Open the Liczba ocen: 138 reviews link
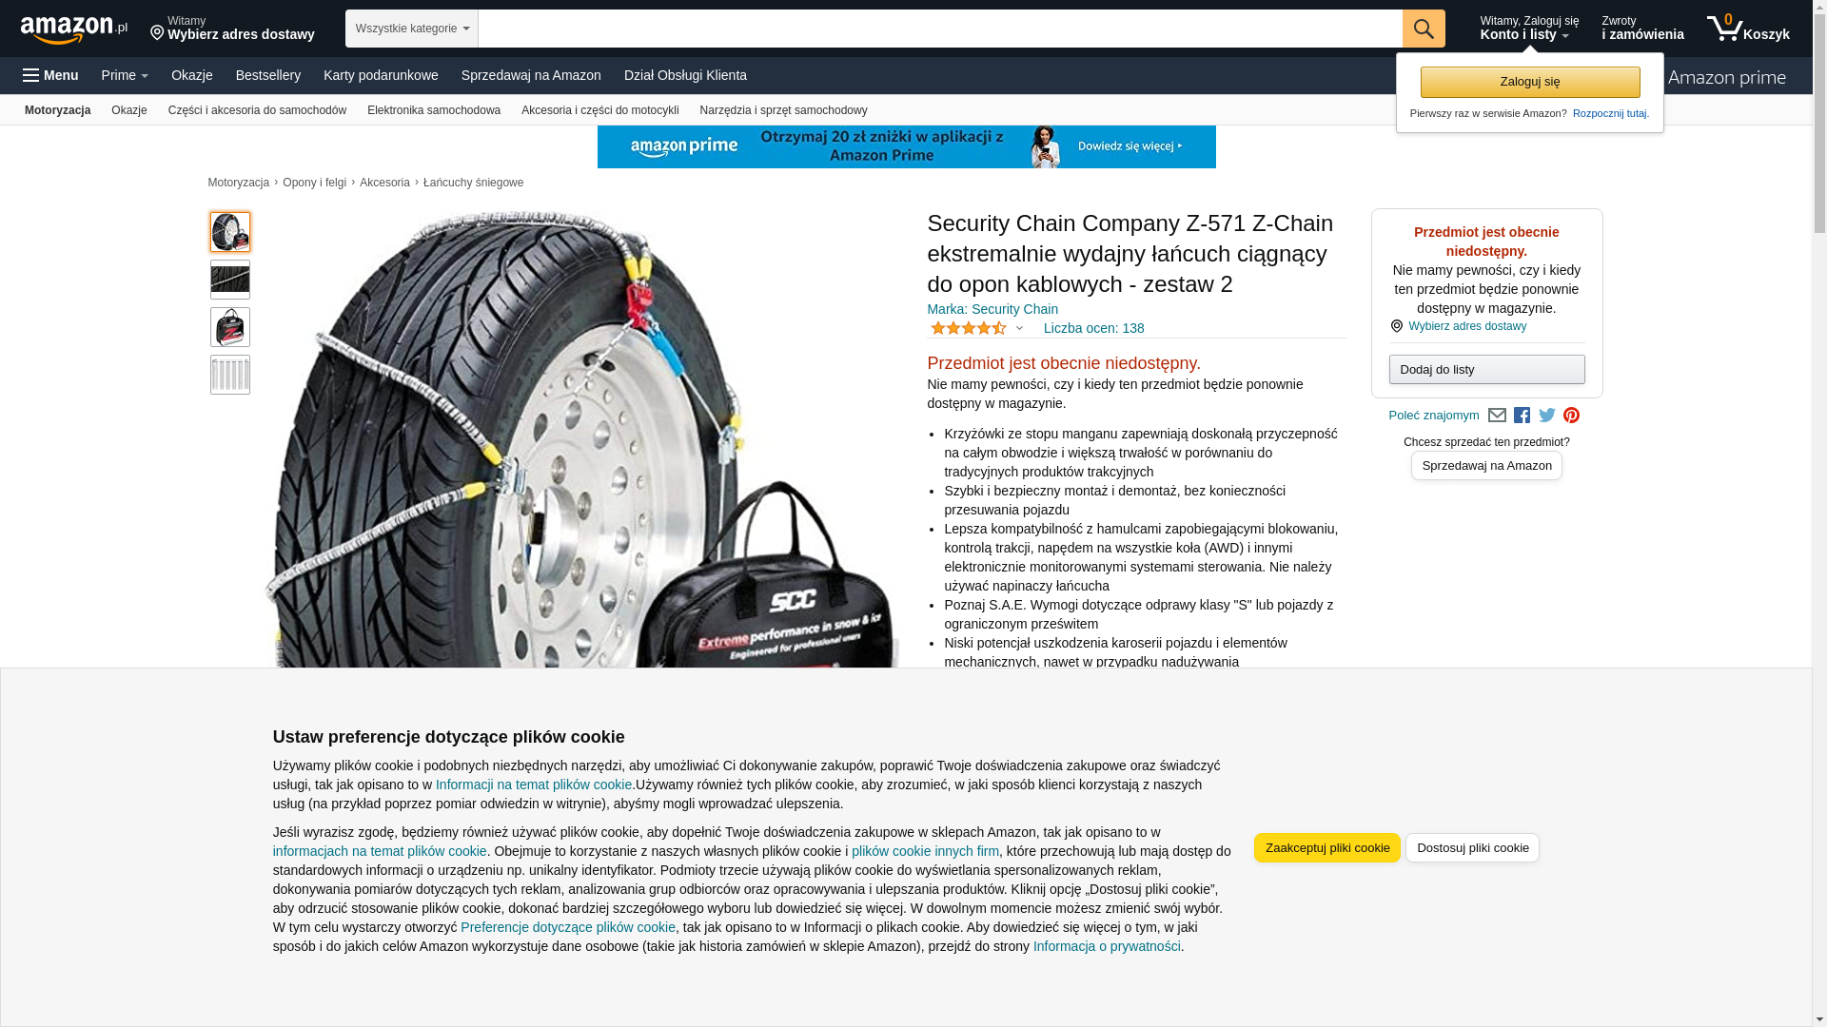The width and height of the screenshot is (1827, 1027). (1093, 328)
